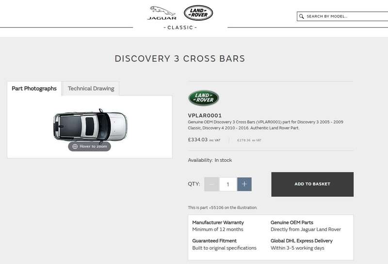The width and height of the screenshot is (388, 264).
Task: Increase quantity with the plus button
Action: [x=244, y=184]
